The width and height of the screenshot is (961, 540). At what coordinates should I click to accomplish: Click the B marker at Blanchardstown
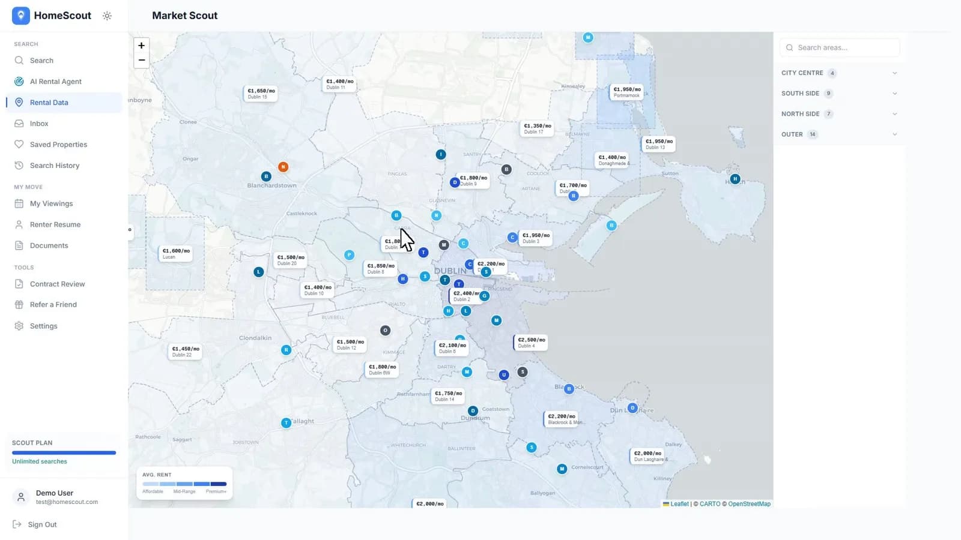coord(266,176)
